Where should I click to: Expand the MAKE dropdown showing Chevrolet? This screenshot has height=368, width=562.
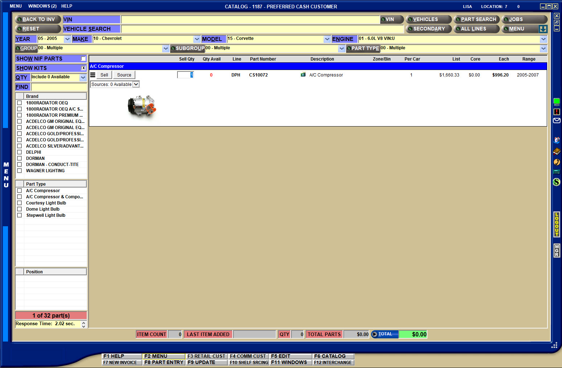pyautogui.click(x=197, y=39)
